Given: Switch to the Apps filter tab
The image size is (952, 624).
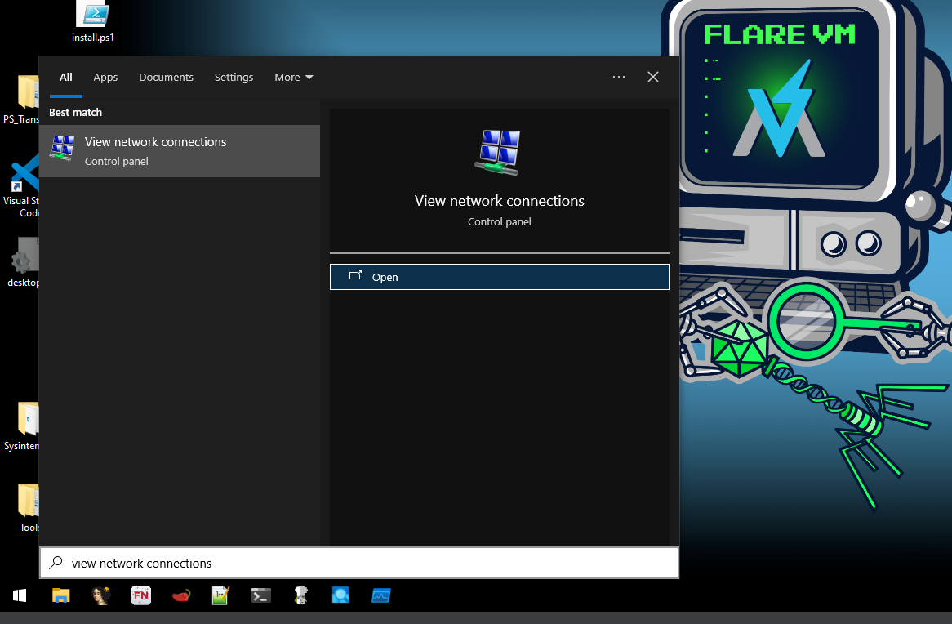Looking at the screenshot, I should click(105, 78).
